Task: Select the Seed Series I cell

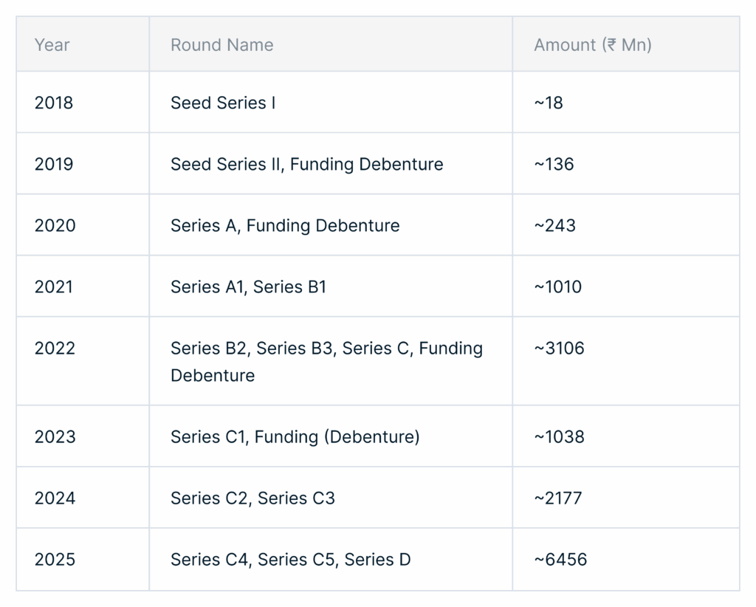Action: pyautogui.click(x=331, y=102)
